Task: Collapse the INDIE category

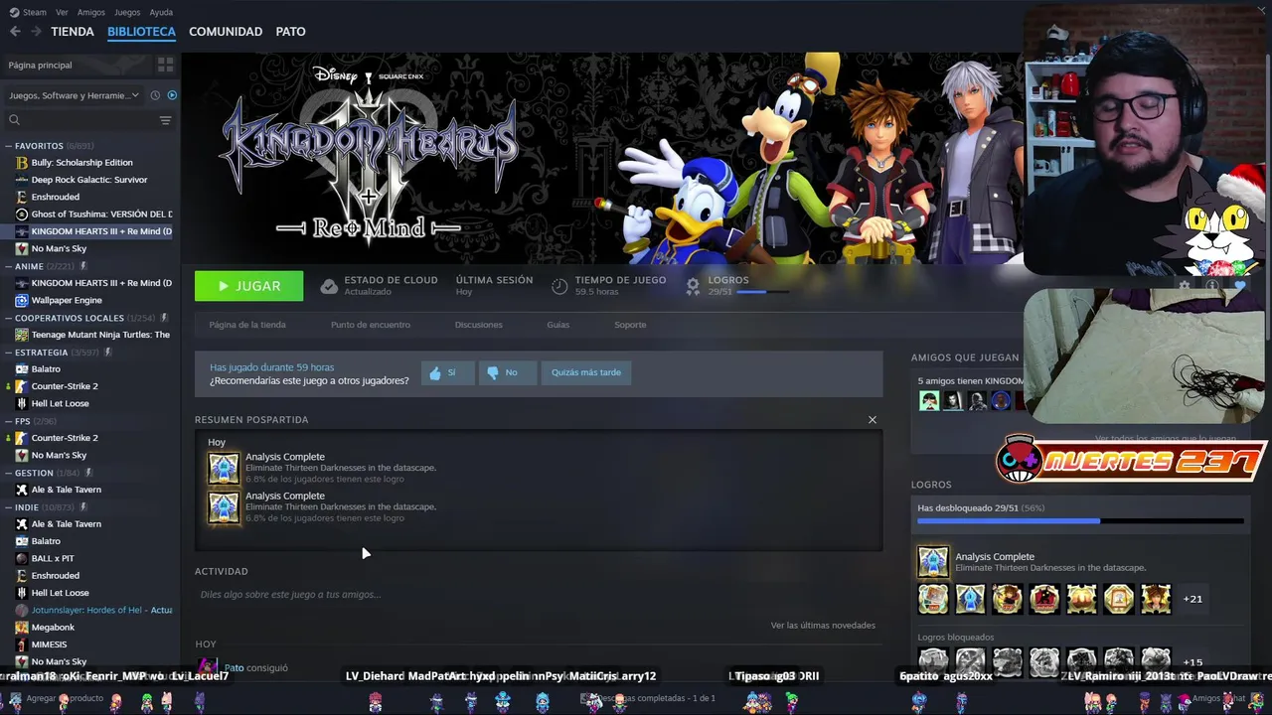Action: tap(9, 506)
